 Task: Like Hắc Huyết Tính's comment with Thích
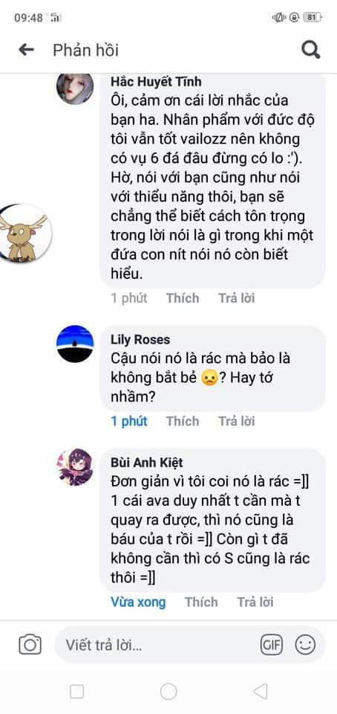pos(183,298)
